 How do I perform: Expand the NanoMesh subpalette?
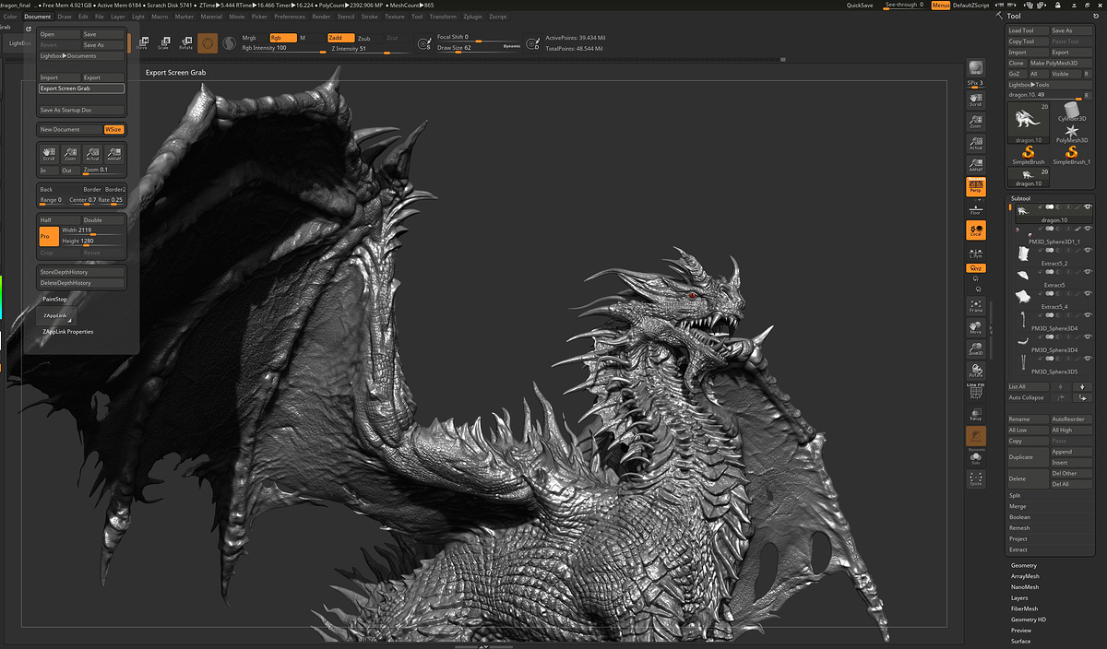pos(1025,587)
